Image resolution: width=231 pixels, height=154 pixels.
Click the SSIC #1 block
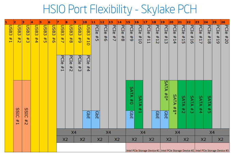(x=18, y=116)
